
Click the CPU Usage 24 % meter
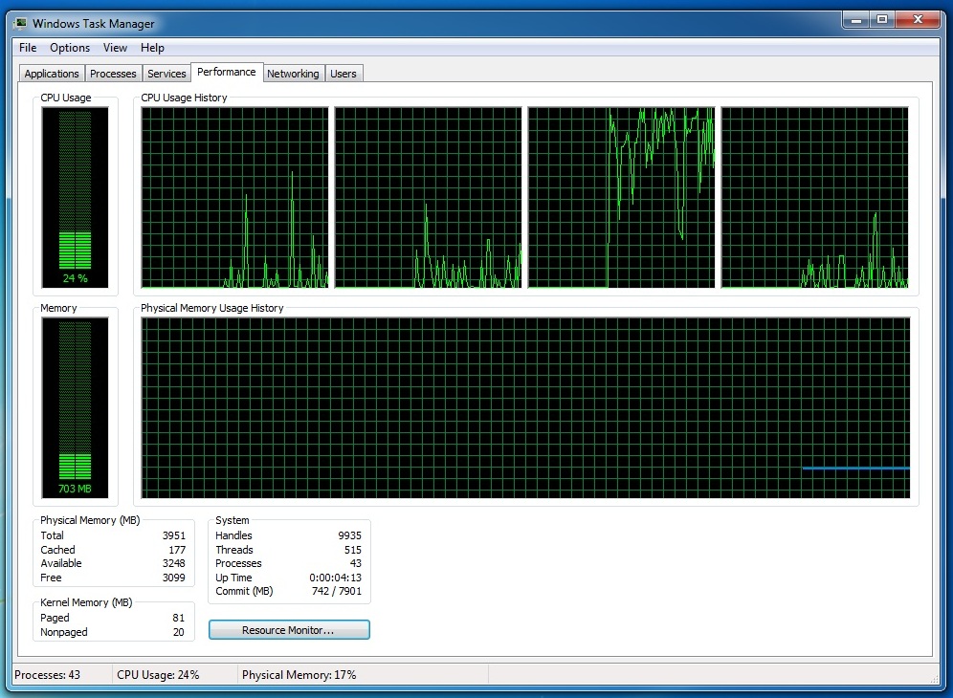[x=75, y=197]
